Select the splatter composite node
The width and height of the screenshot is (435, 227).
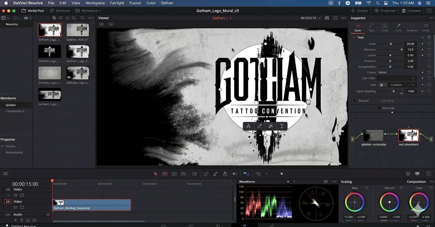(x=374, y=135)
